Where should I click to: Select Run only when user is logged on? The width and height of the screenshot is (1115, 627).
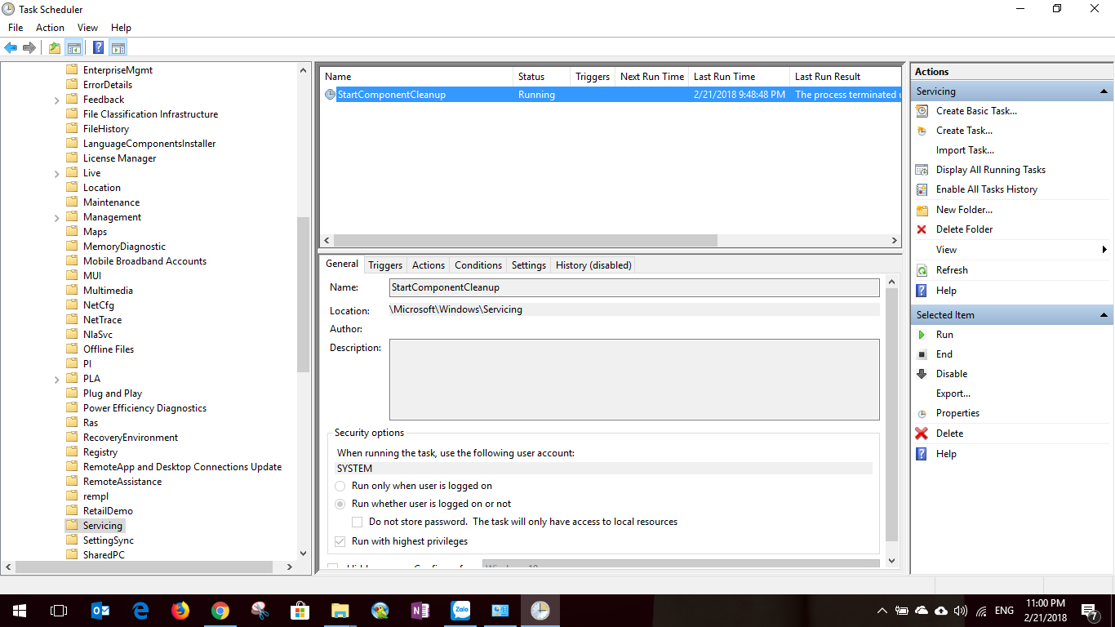340,486
